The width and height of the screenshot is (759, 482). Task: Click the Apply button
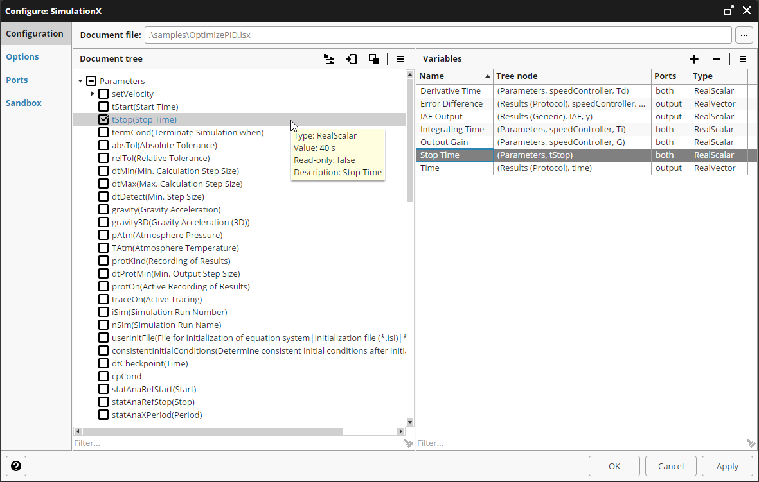[x=728, y=466]
